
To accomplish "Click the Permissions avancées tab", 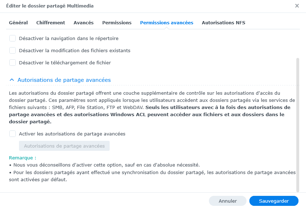I will click(x=167, y=23).
